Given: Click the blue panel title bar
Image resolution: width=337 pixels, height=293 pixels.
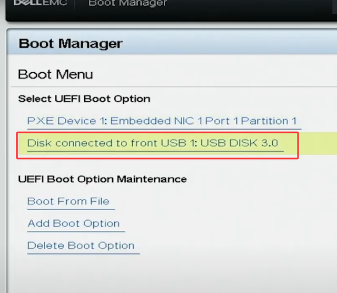Looking at the screenshot, I should tap(172, 42).
